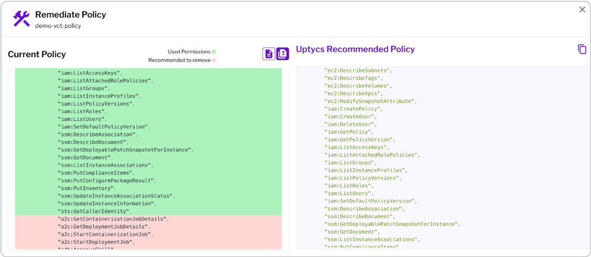This screenshot has width=591, height=257.
Task: Select "iam:ListInstanceProfiles" in Current Policy
Action: (x=99, y=96)
